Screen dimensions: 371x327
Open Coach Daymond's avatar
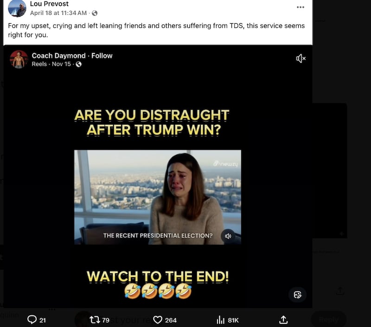pyautogui.click(x=19, y=59)
